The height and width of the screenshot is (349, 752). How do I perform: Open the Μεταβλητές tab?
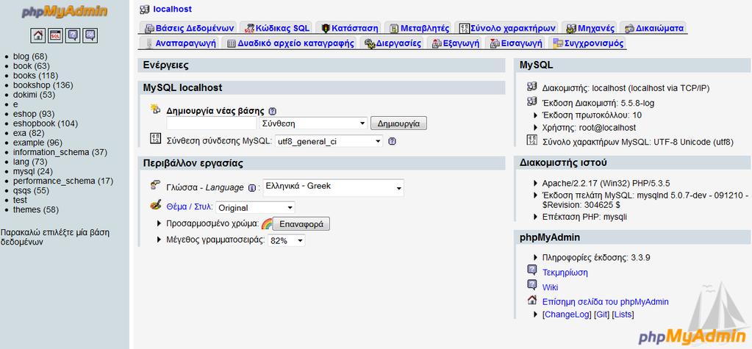tap(419, 28)
